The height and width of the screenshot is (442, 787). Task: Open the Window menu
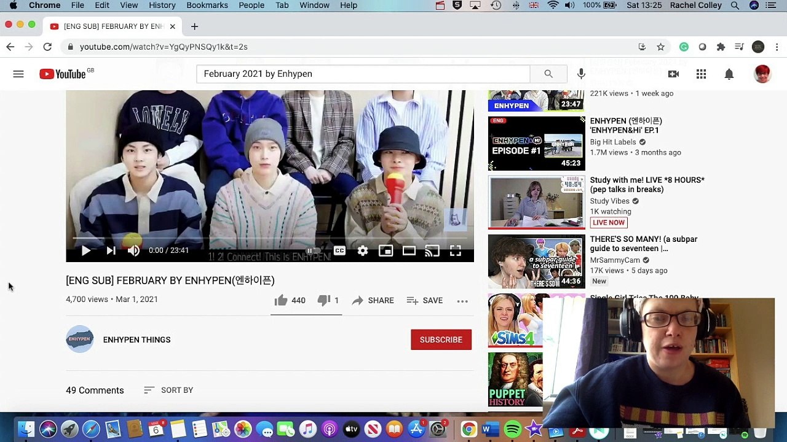coord(314,5)
